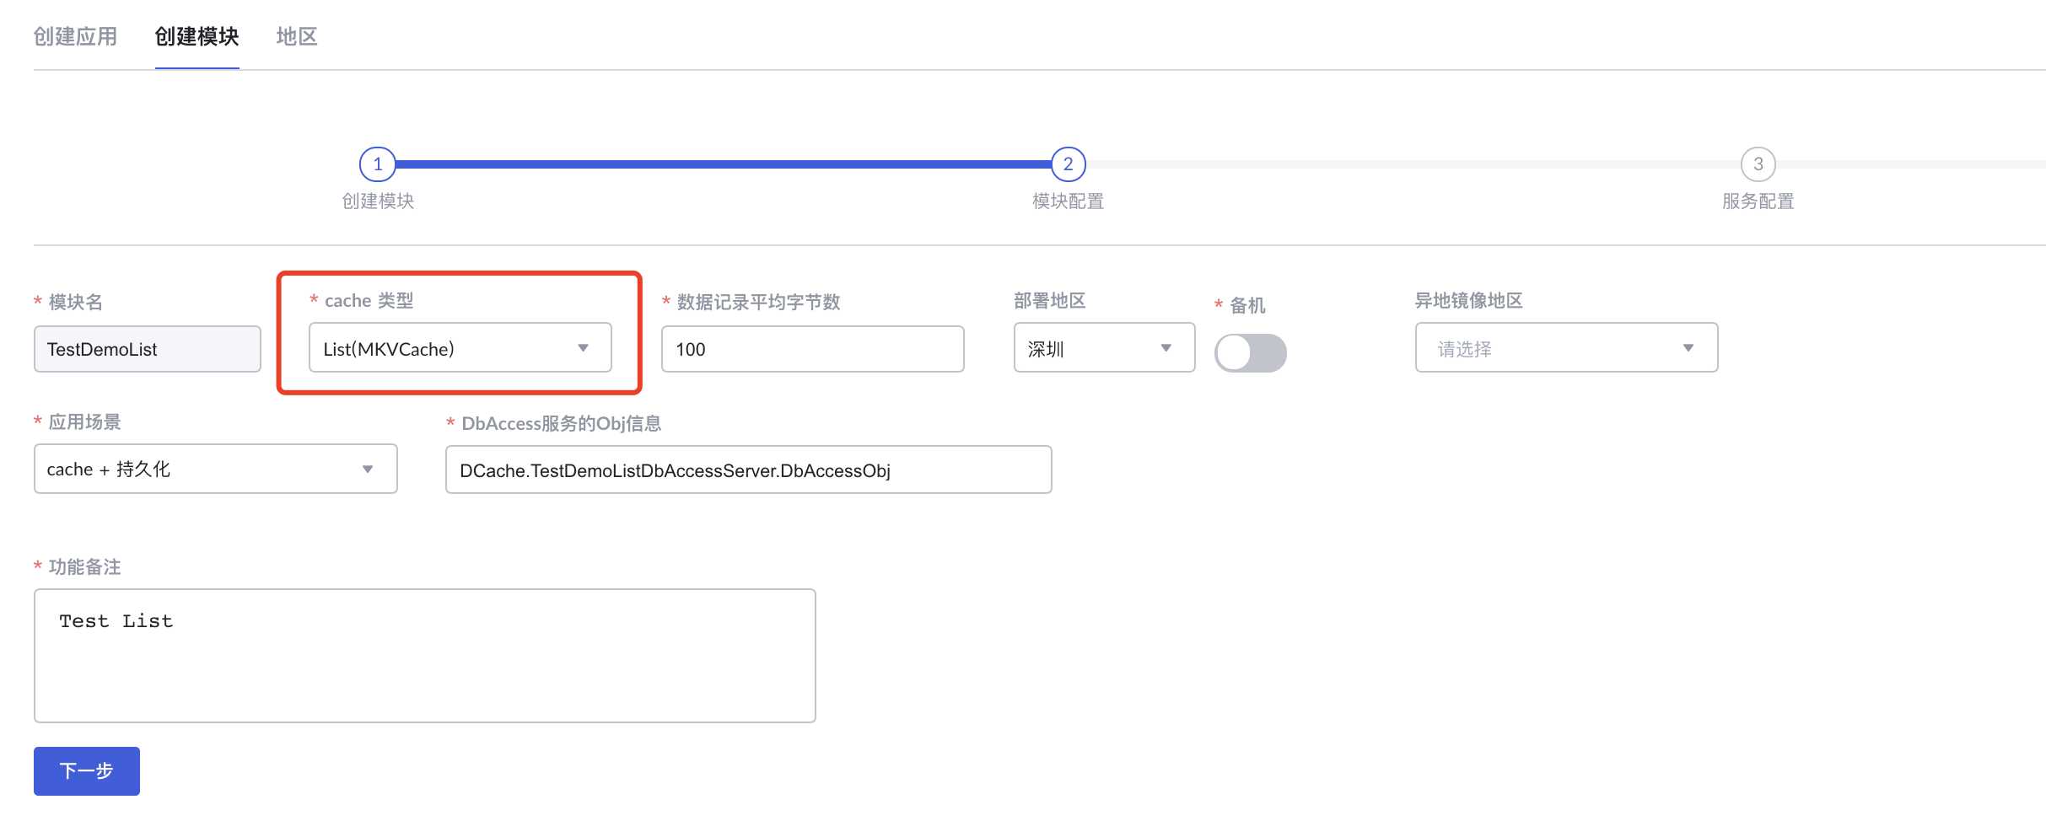Select the 创建模块 tab
This screenshot has height=821, width=2046.
(x=197, y=37)
